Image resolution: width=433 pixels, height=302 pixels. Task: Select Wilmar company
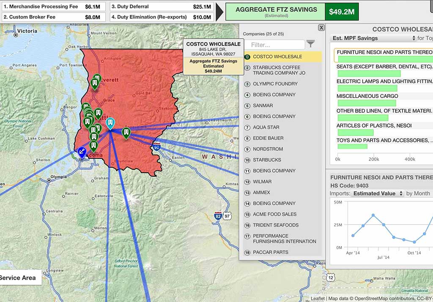[283, 182]
